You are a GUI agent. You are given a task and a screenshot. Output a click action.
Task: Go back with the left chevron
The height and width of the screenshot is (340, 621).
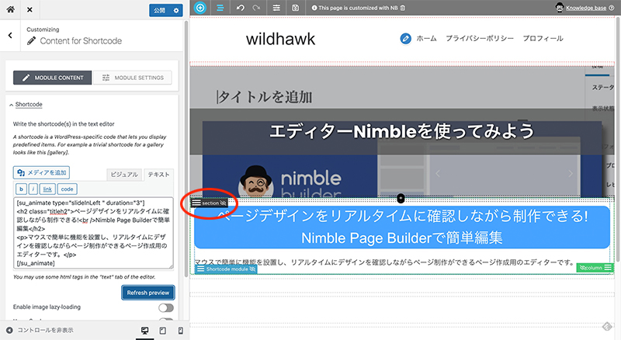pos(10,36)
